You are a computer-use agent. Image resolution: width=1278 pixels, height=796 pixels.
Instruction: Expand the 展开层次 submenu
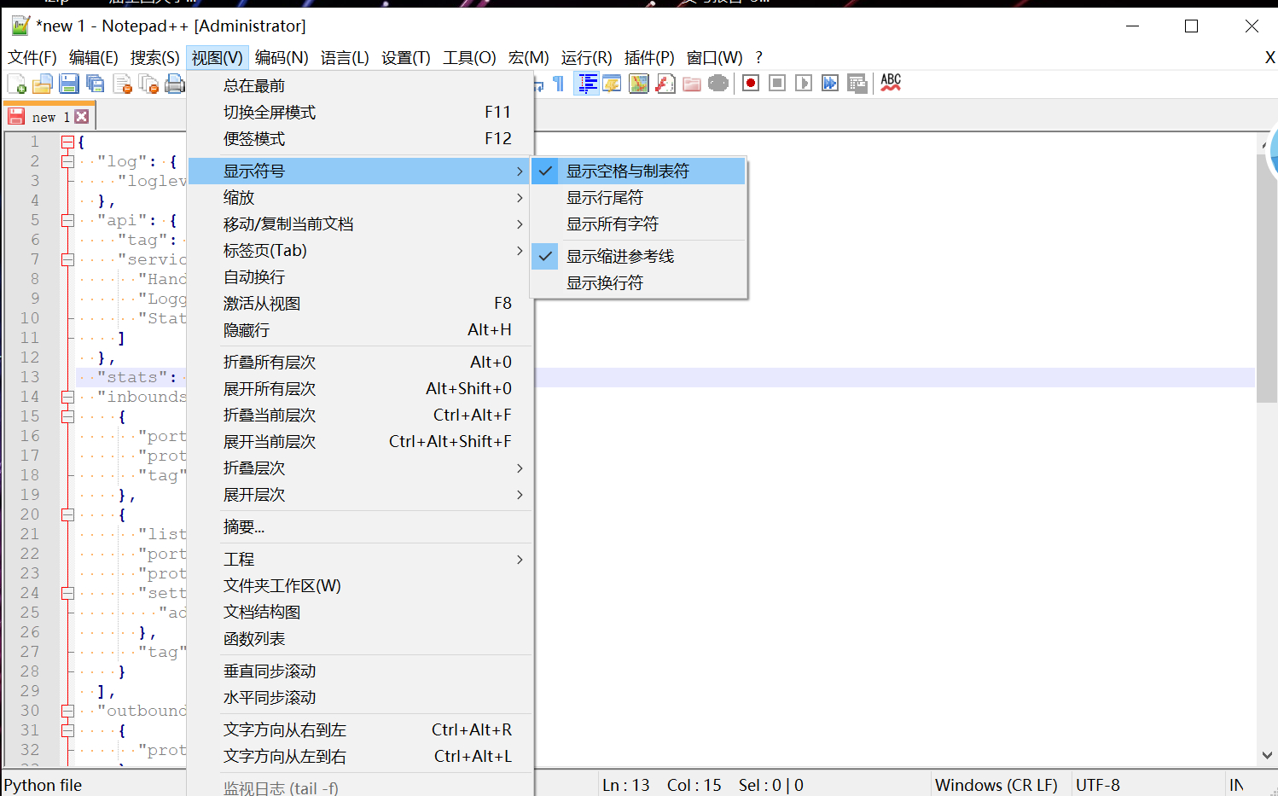[360, 494]
